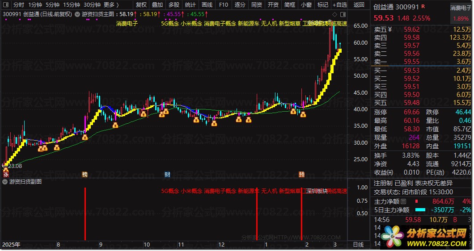
Task: Click the red R badge beside 300991
Action: click(x=423, y=6)
